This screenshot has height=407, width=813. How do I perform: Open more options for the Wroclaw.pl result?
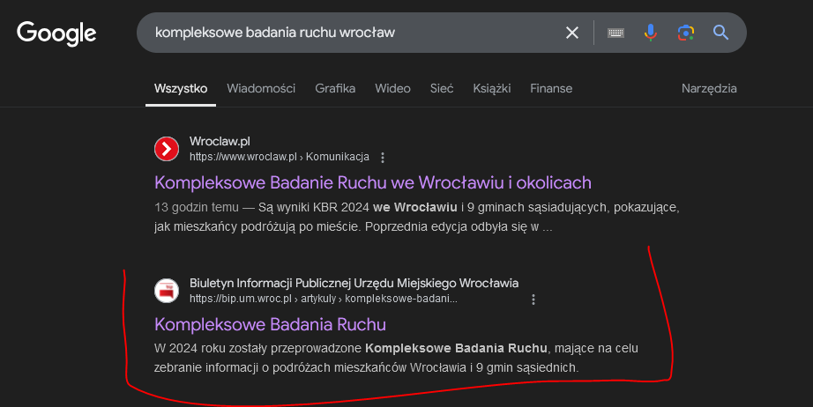tap(383, 158)
